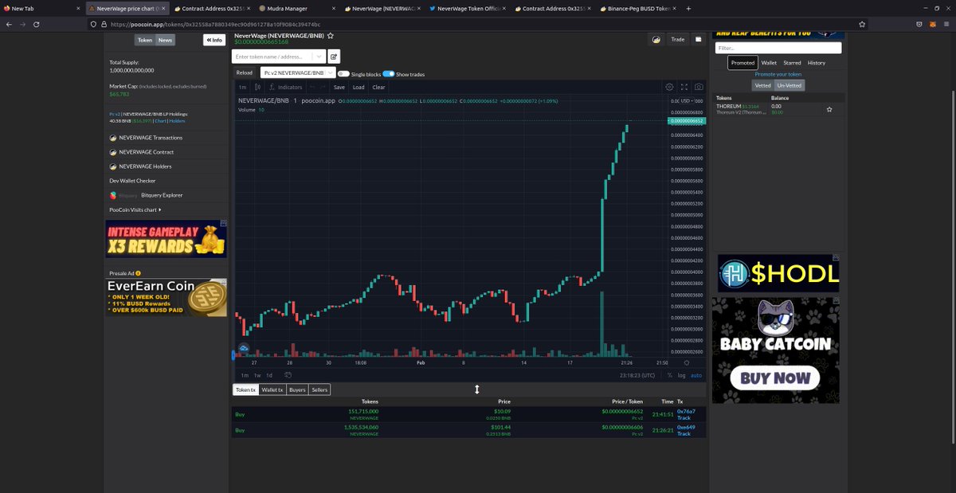956x493 pixels.
Task: Open the BscScan coin icon left of Trade
Action: click(656, 39)
